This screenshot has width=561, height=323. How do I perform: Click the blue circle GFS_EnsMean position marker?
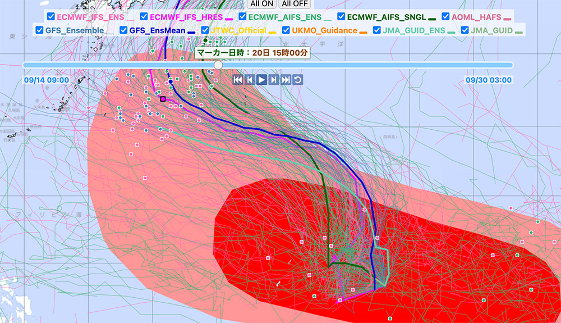171,81
